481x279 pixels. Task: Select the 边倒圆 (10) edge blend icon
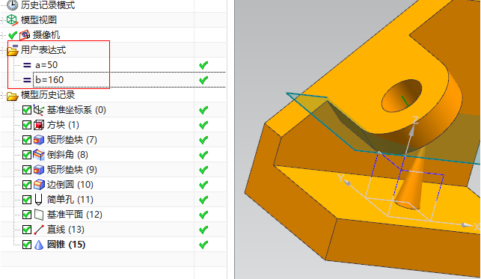point(39,185)
